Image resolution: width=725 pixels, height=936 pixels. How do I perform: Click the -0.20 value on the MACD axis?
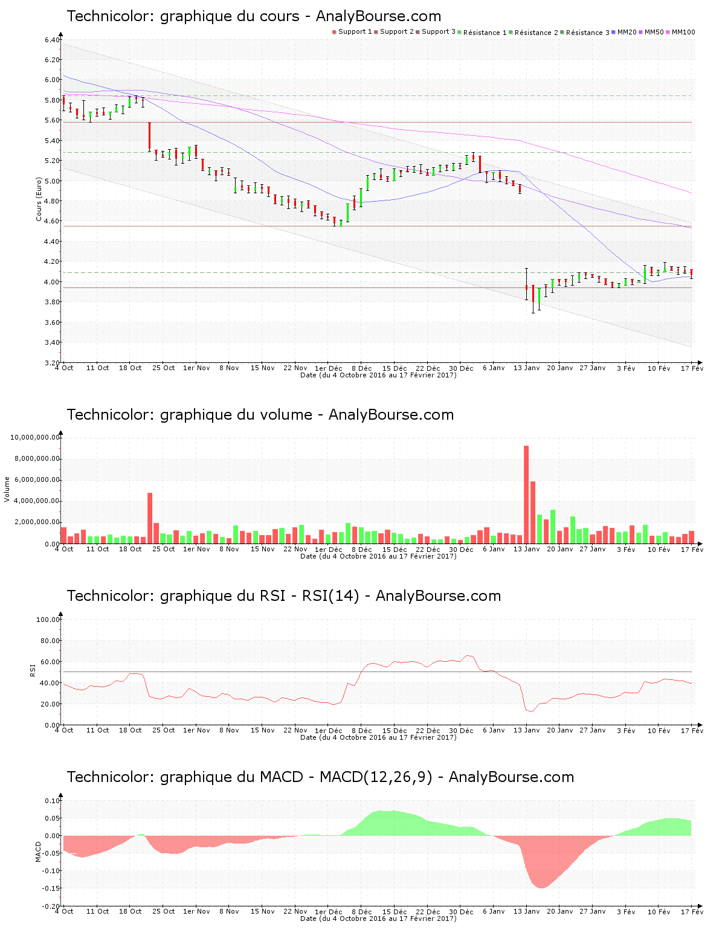51,906
